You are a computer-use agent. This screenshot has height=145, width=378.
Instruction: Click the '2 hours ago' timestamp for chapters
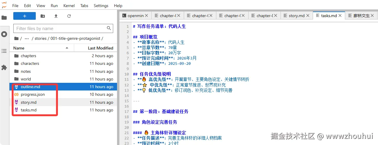(x=102, y=56)
